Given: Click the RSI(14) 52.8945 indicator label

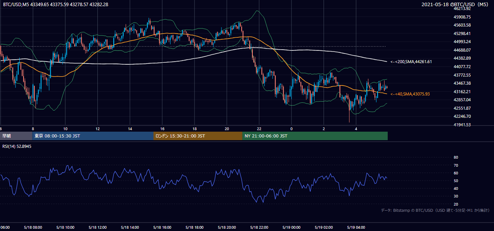Looking at the screenshot, I should pos(17,146).
